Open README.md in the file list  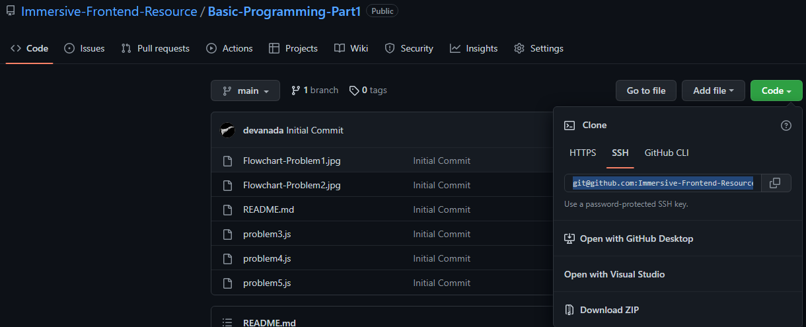point(268,209)
